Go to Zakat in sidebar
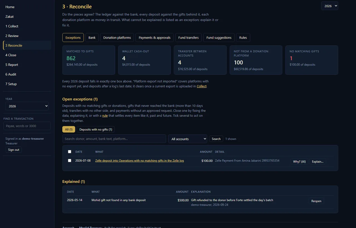 27,17
